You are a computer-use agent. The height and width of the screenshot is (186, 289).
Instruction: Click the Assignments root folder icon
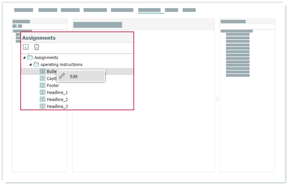tap(30, 57)
